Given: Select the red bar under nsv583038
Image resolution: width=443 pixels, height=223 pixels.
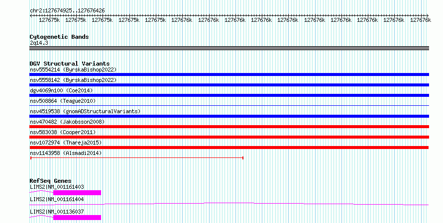Looking at the screenshot, I should 229,137.
